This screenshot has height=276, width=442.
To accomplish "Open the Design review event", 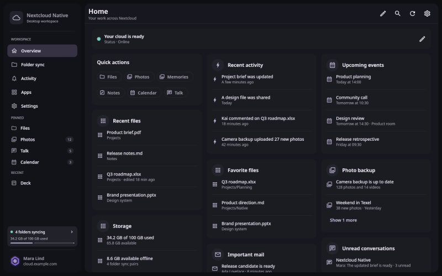I will pos(376,121).
